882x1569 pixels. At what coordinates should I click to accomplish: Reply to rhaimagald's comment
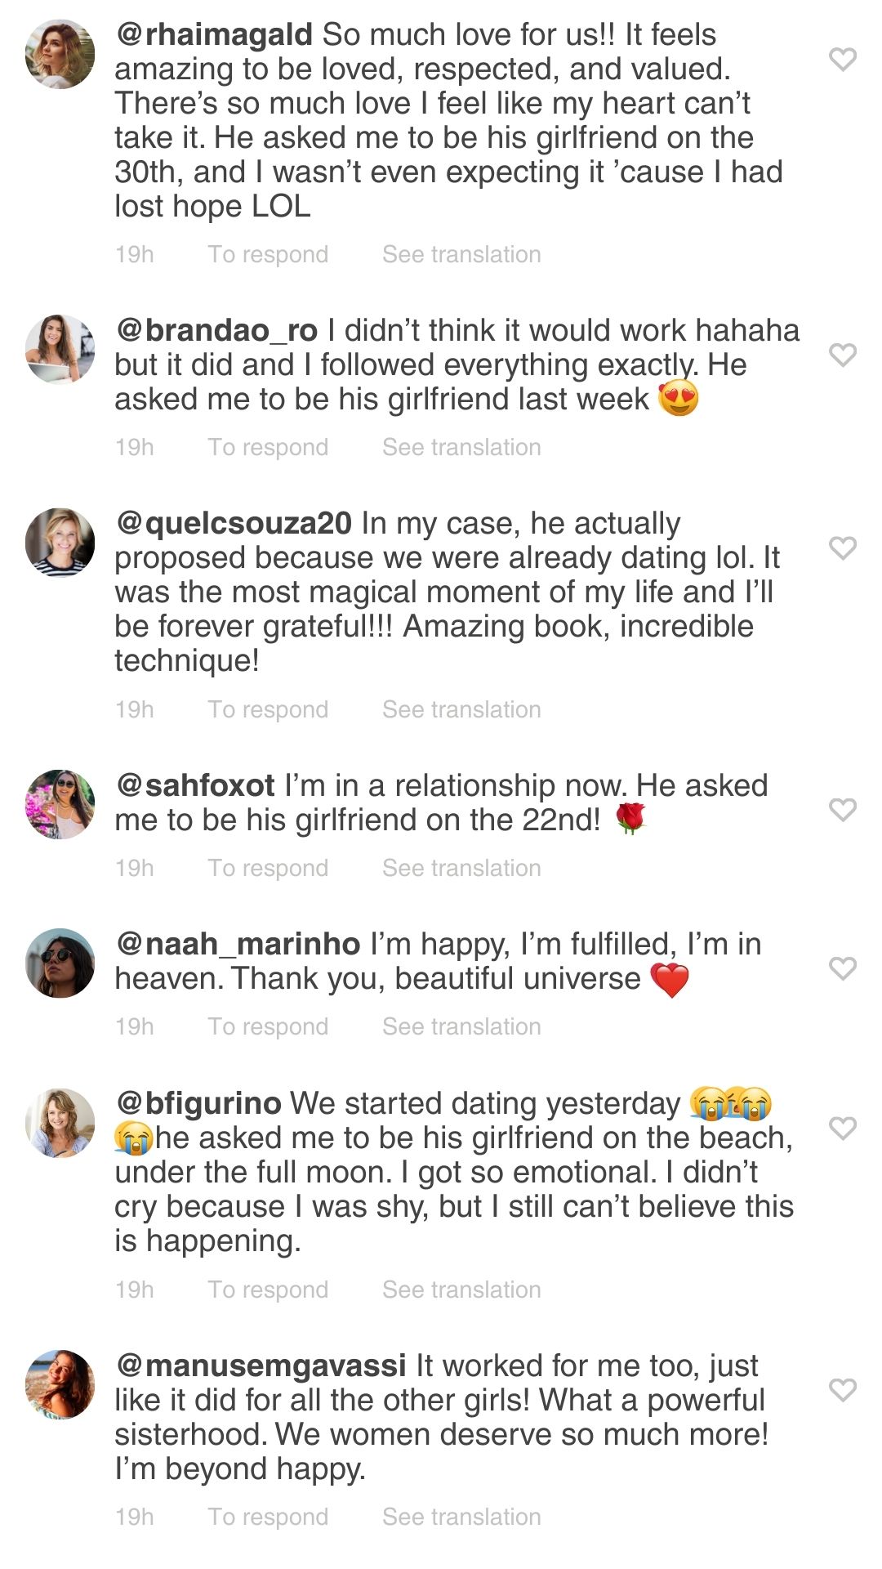tap(268, 254)
